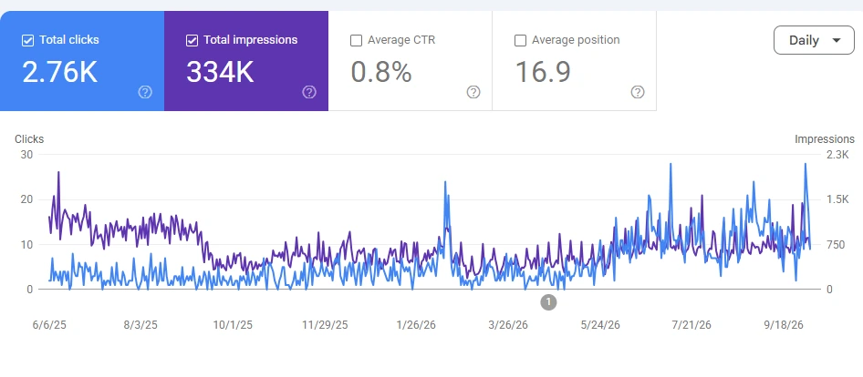Click the 11/29/25 date label
Viewport: 863px width, 377px height.
coord(325,325)
